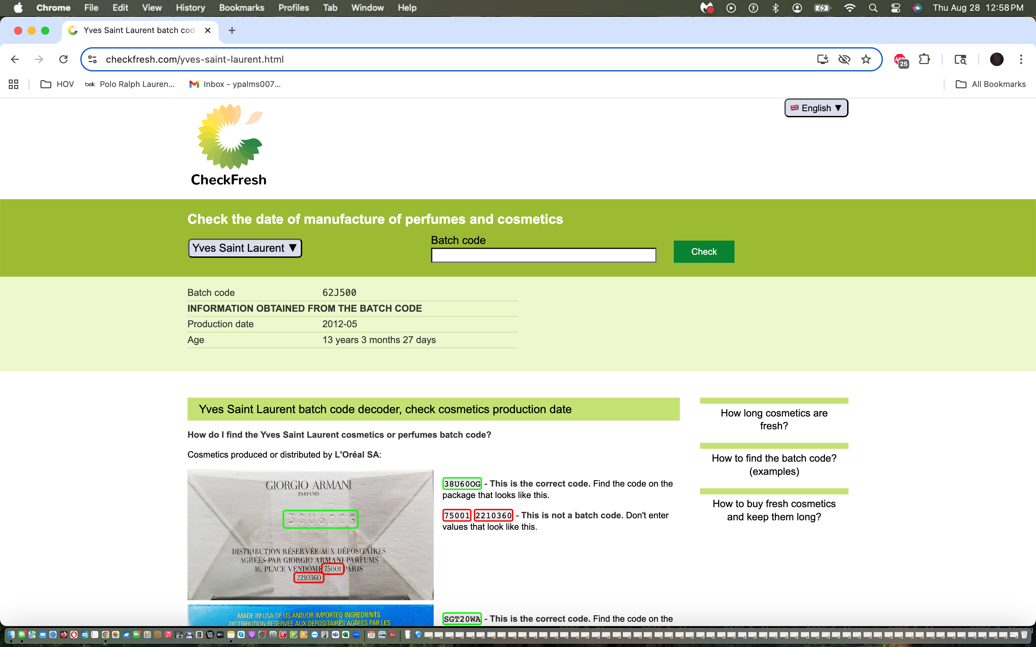The width and height of the screenshot is (1036, 647).
Task: Open the All Bookmarks folder
Action: pyautogui.click(x=990, y=84)
